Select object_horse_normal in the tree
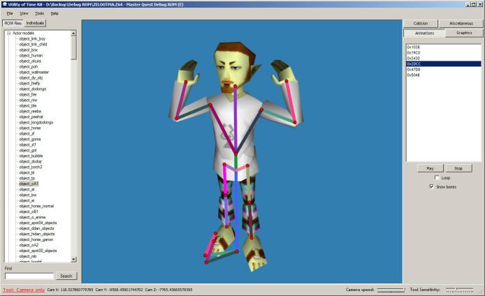Image resolution: width=485 pixels, height=296 pixels. point(36,206)
